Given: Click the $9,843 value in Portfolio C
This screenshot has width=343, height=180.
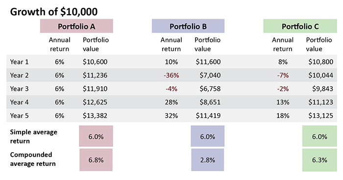Looking at the screenshot, I should click(x=322, y=89).
